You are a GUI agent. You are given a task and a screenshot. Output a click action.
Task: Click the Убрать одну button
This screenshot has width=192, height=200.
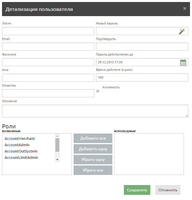(93, 160)
